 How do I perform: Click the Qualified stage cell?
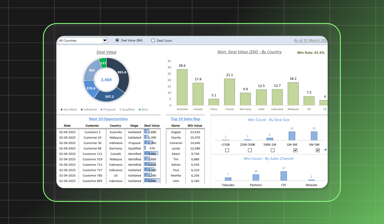134,148
